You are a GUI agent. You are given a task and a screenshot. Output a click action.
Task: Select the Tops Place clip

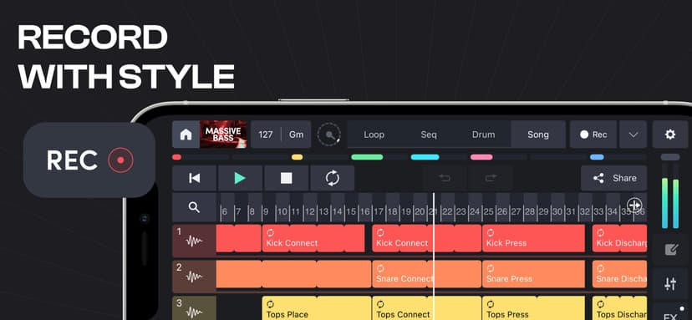[317, 308]
